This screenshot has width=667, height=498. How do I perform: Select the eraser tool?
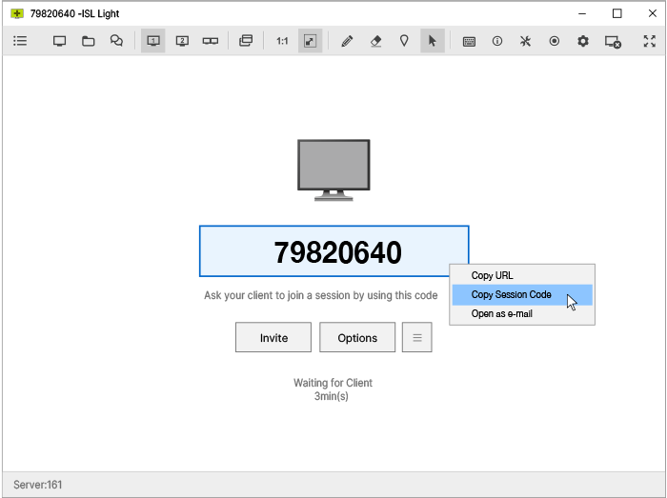(x=375, y=42)
